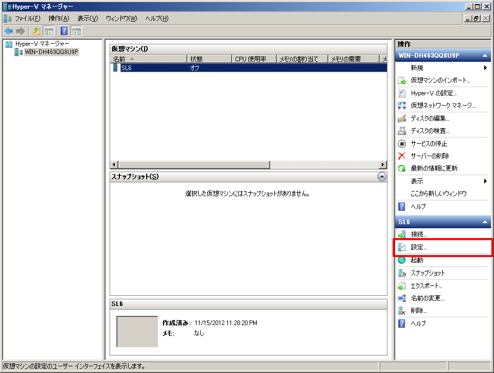Click 仮想マシンのインポート... action
494x373 pixels.
pos(440,80)
